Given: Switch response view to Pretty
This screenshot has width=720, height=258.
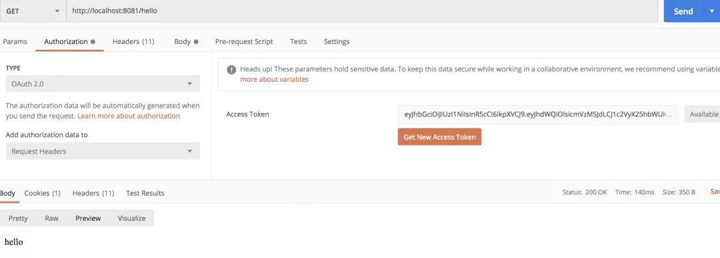Looking at the screenshot, I should (x=19, y=218).
